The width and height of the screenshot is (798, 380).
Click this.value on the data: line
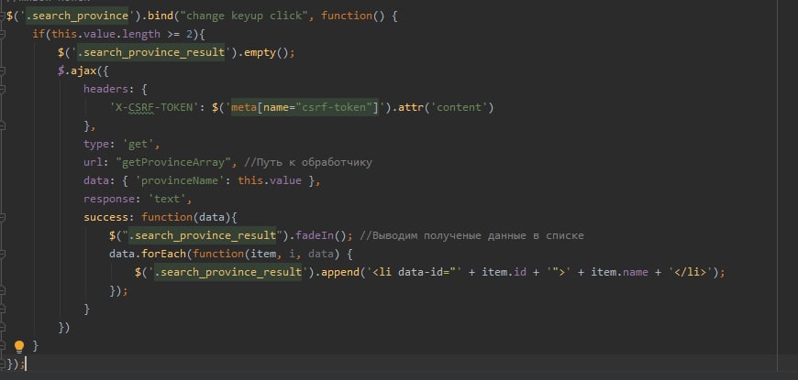[270, 180]
